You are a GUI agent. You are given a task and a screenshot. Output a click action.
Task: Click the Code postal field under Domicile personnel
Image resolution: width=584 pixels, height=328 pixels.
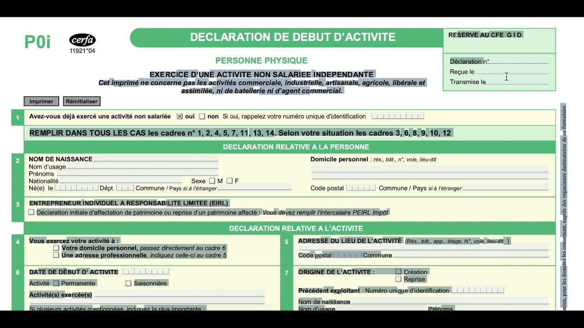(x=361, y=188)
